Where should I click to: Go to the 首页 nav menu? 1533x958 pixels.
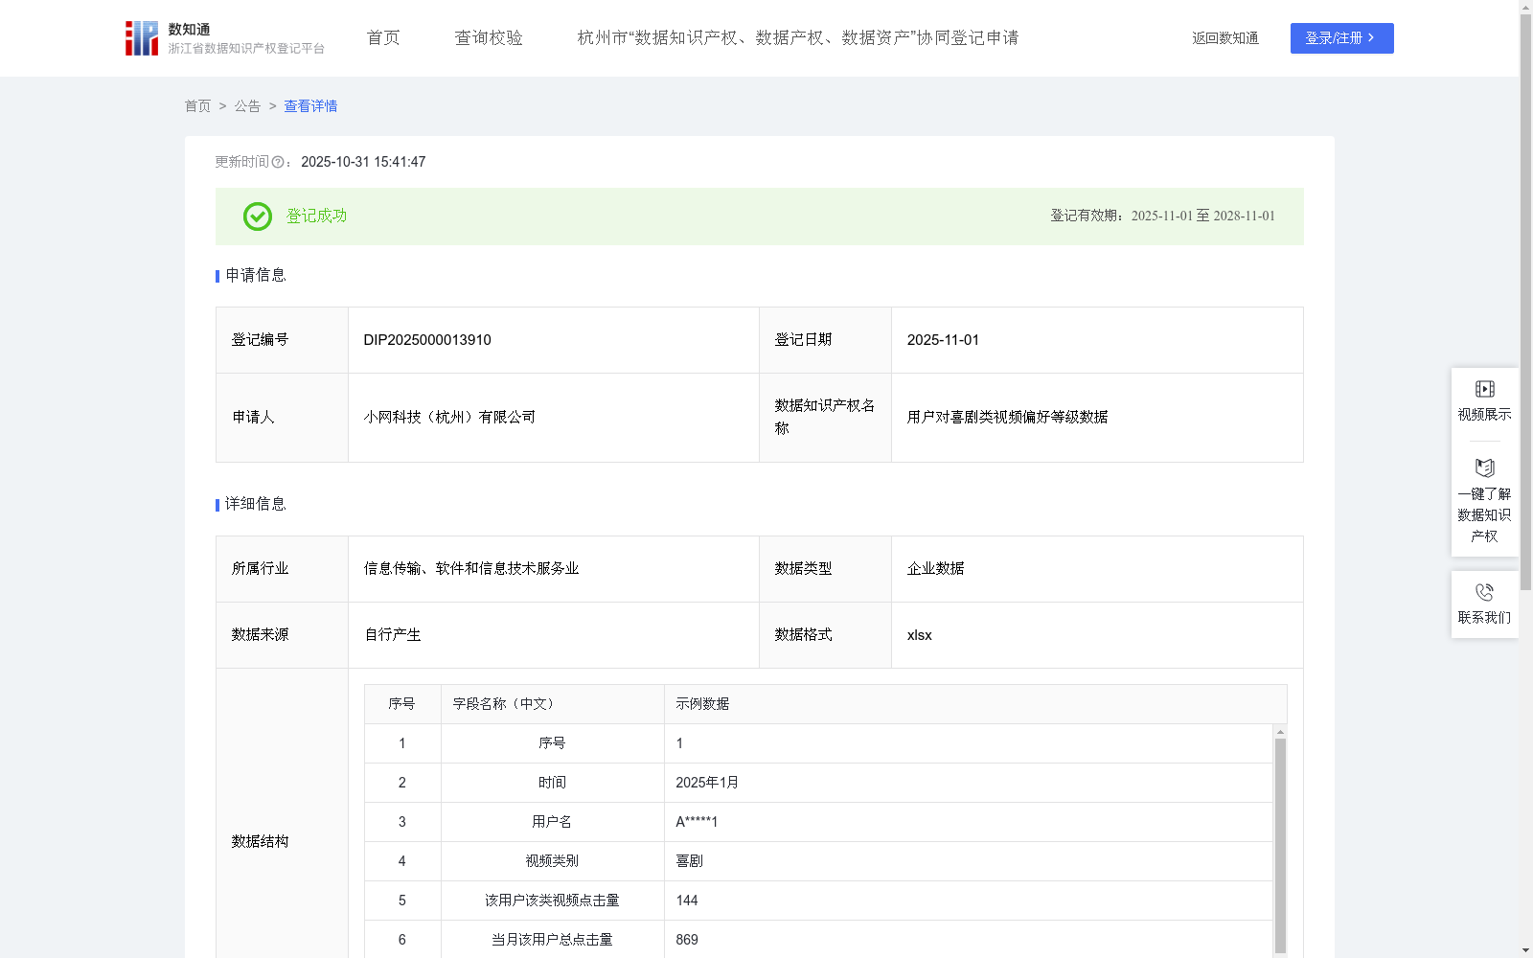(x=383, y=38)
